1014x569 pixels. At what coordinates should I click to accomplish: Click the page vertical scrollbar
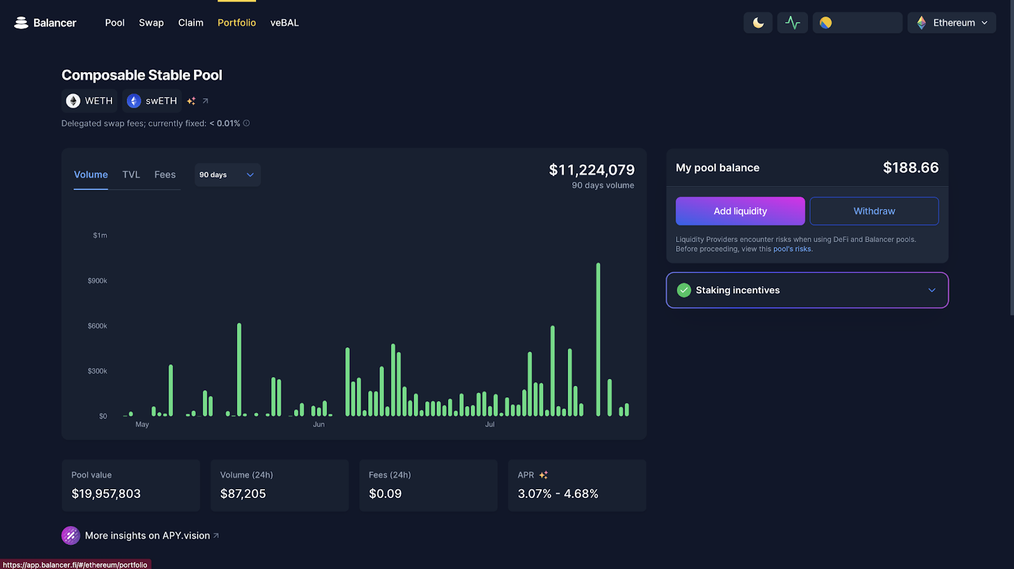point(1011,158)
